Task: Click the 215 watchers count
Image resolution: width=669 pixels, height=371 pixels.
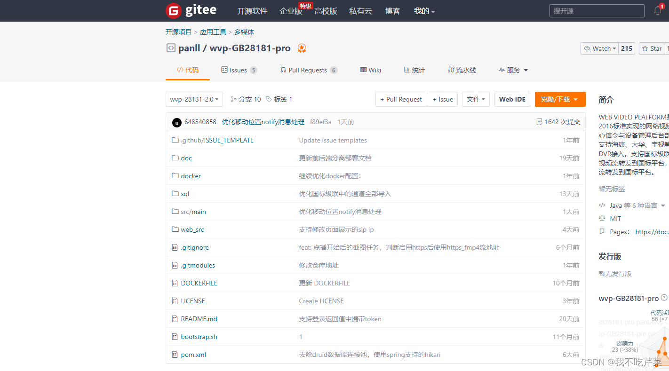Action: tap(627, 48)
